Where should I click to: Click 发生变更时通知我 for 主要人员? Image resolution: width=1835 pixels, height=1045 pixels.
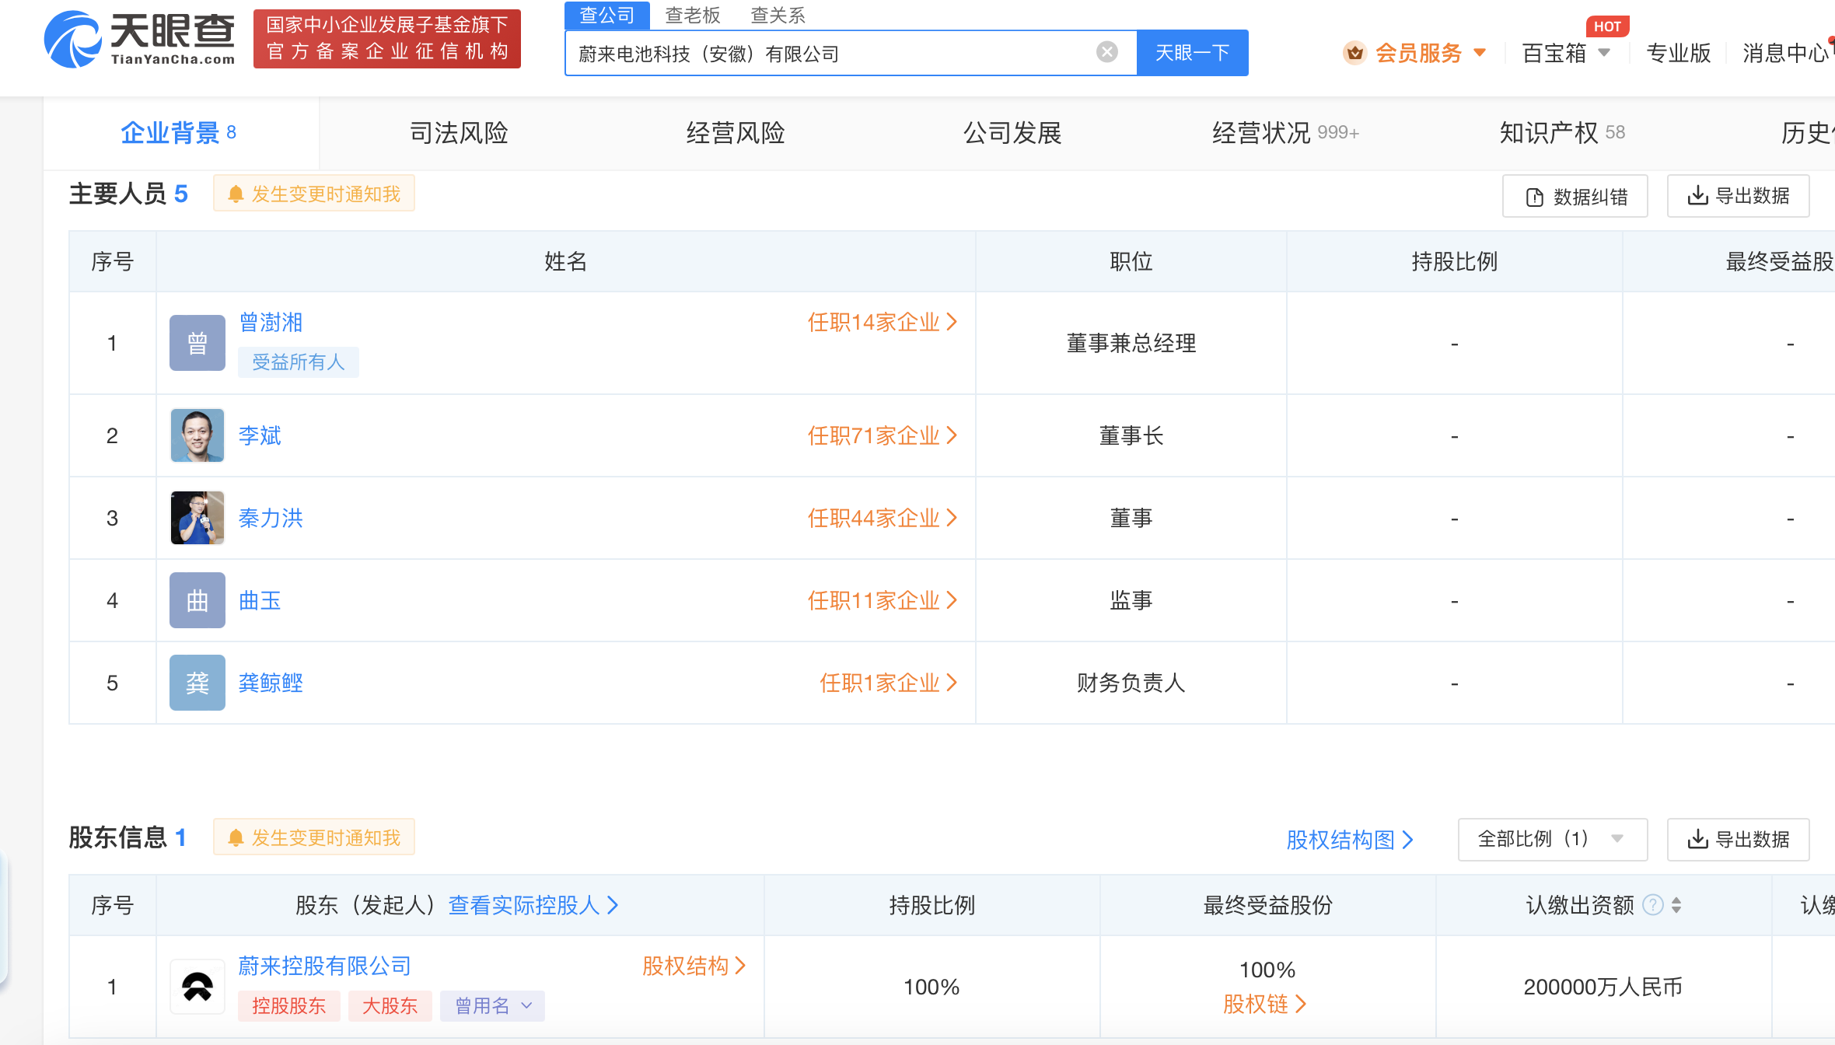(x=314, y=194)
